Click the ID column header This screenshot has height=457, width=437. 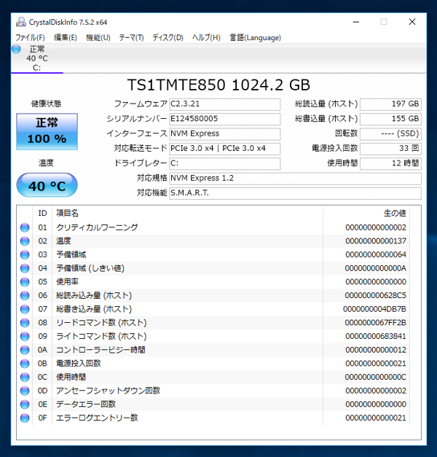click(42, 214)
